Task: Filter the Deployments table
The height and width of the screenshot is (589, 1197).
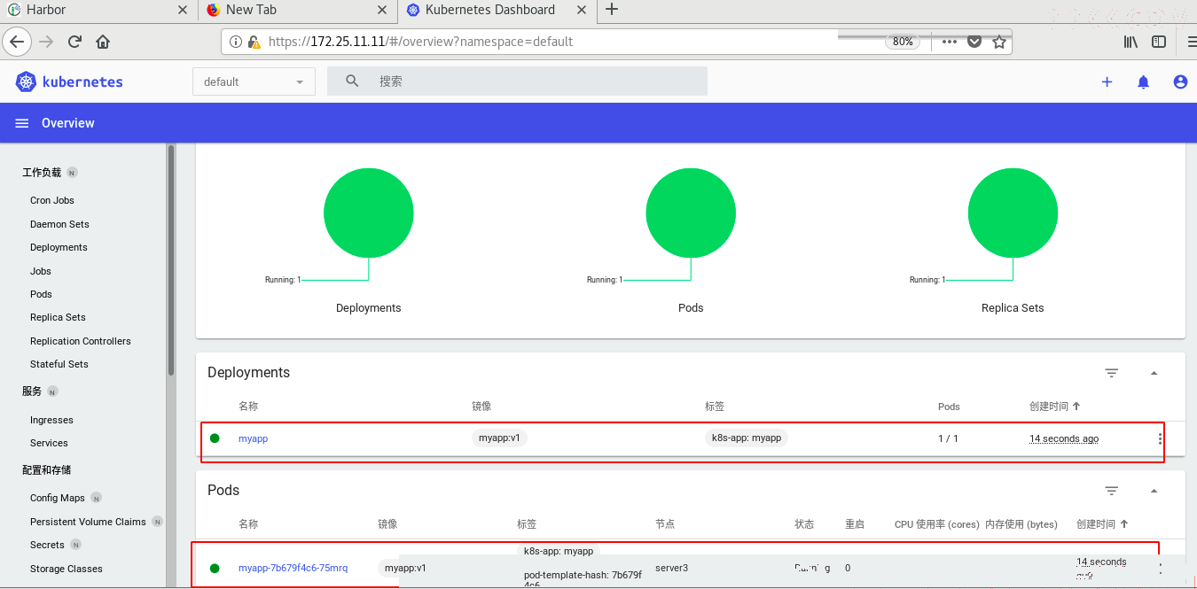Action: pyautogui.click(x=1111, y=373)
